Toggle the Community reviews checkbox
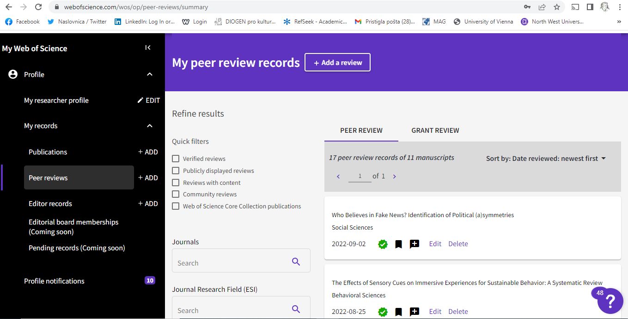 click(x=176, y=194)
